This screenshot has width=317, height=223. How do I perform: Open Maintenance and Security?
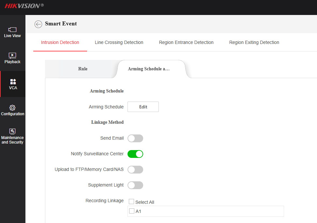click(x=12, y=136)
